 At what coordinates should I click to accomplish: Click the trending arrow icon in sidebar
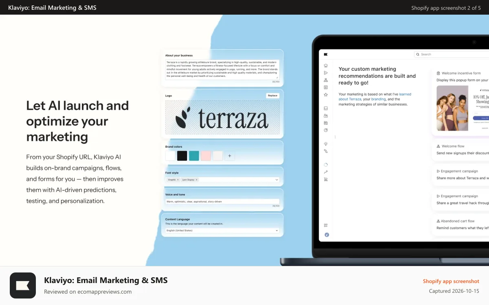[326, 172]
